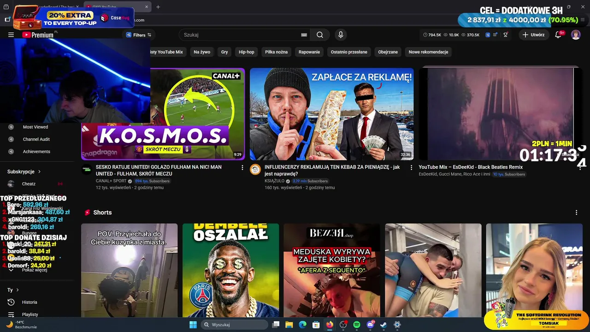Viewport: 590px width, 332px height.
Task: Open the EsDeeKid YouTube Mix thumbnail
Action: pyautogui.click(x=500, y=114)
